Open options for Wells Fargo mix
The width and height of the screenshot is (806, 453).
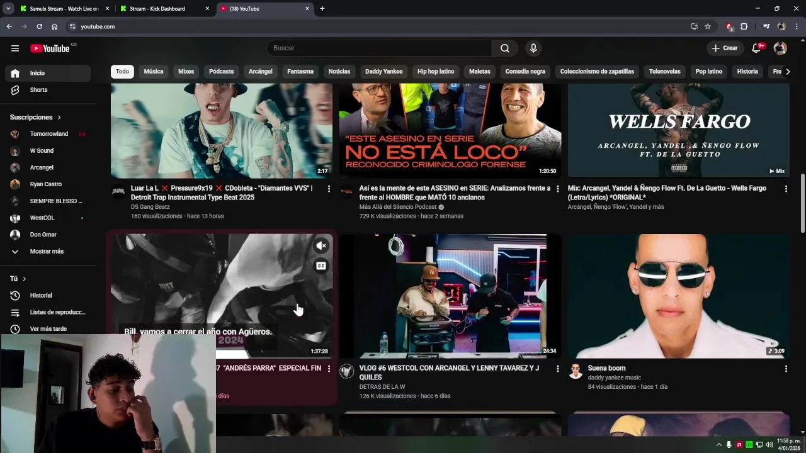click(x=786, y=189)
